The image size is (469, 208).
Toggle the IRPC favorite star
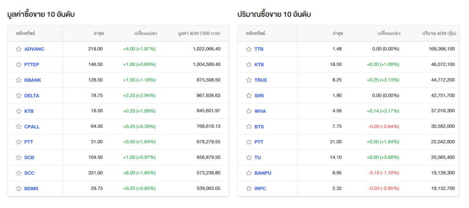coord(249,189)
